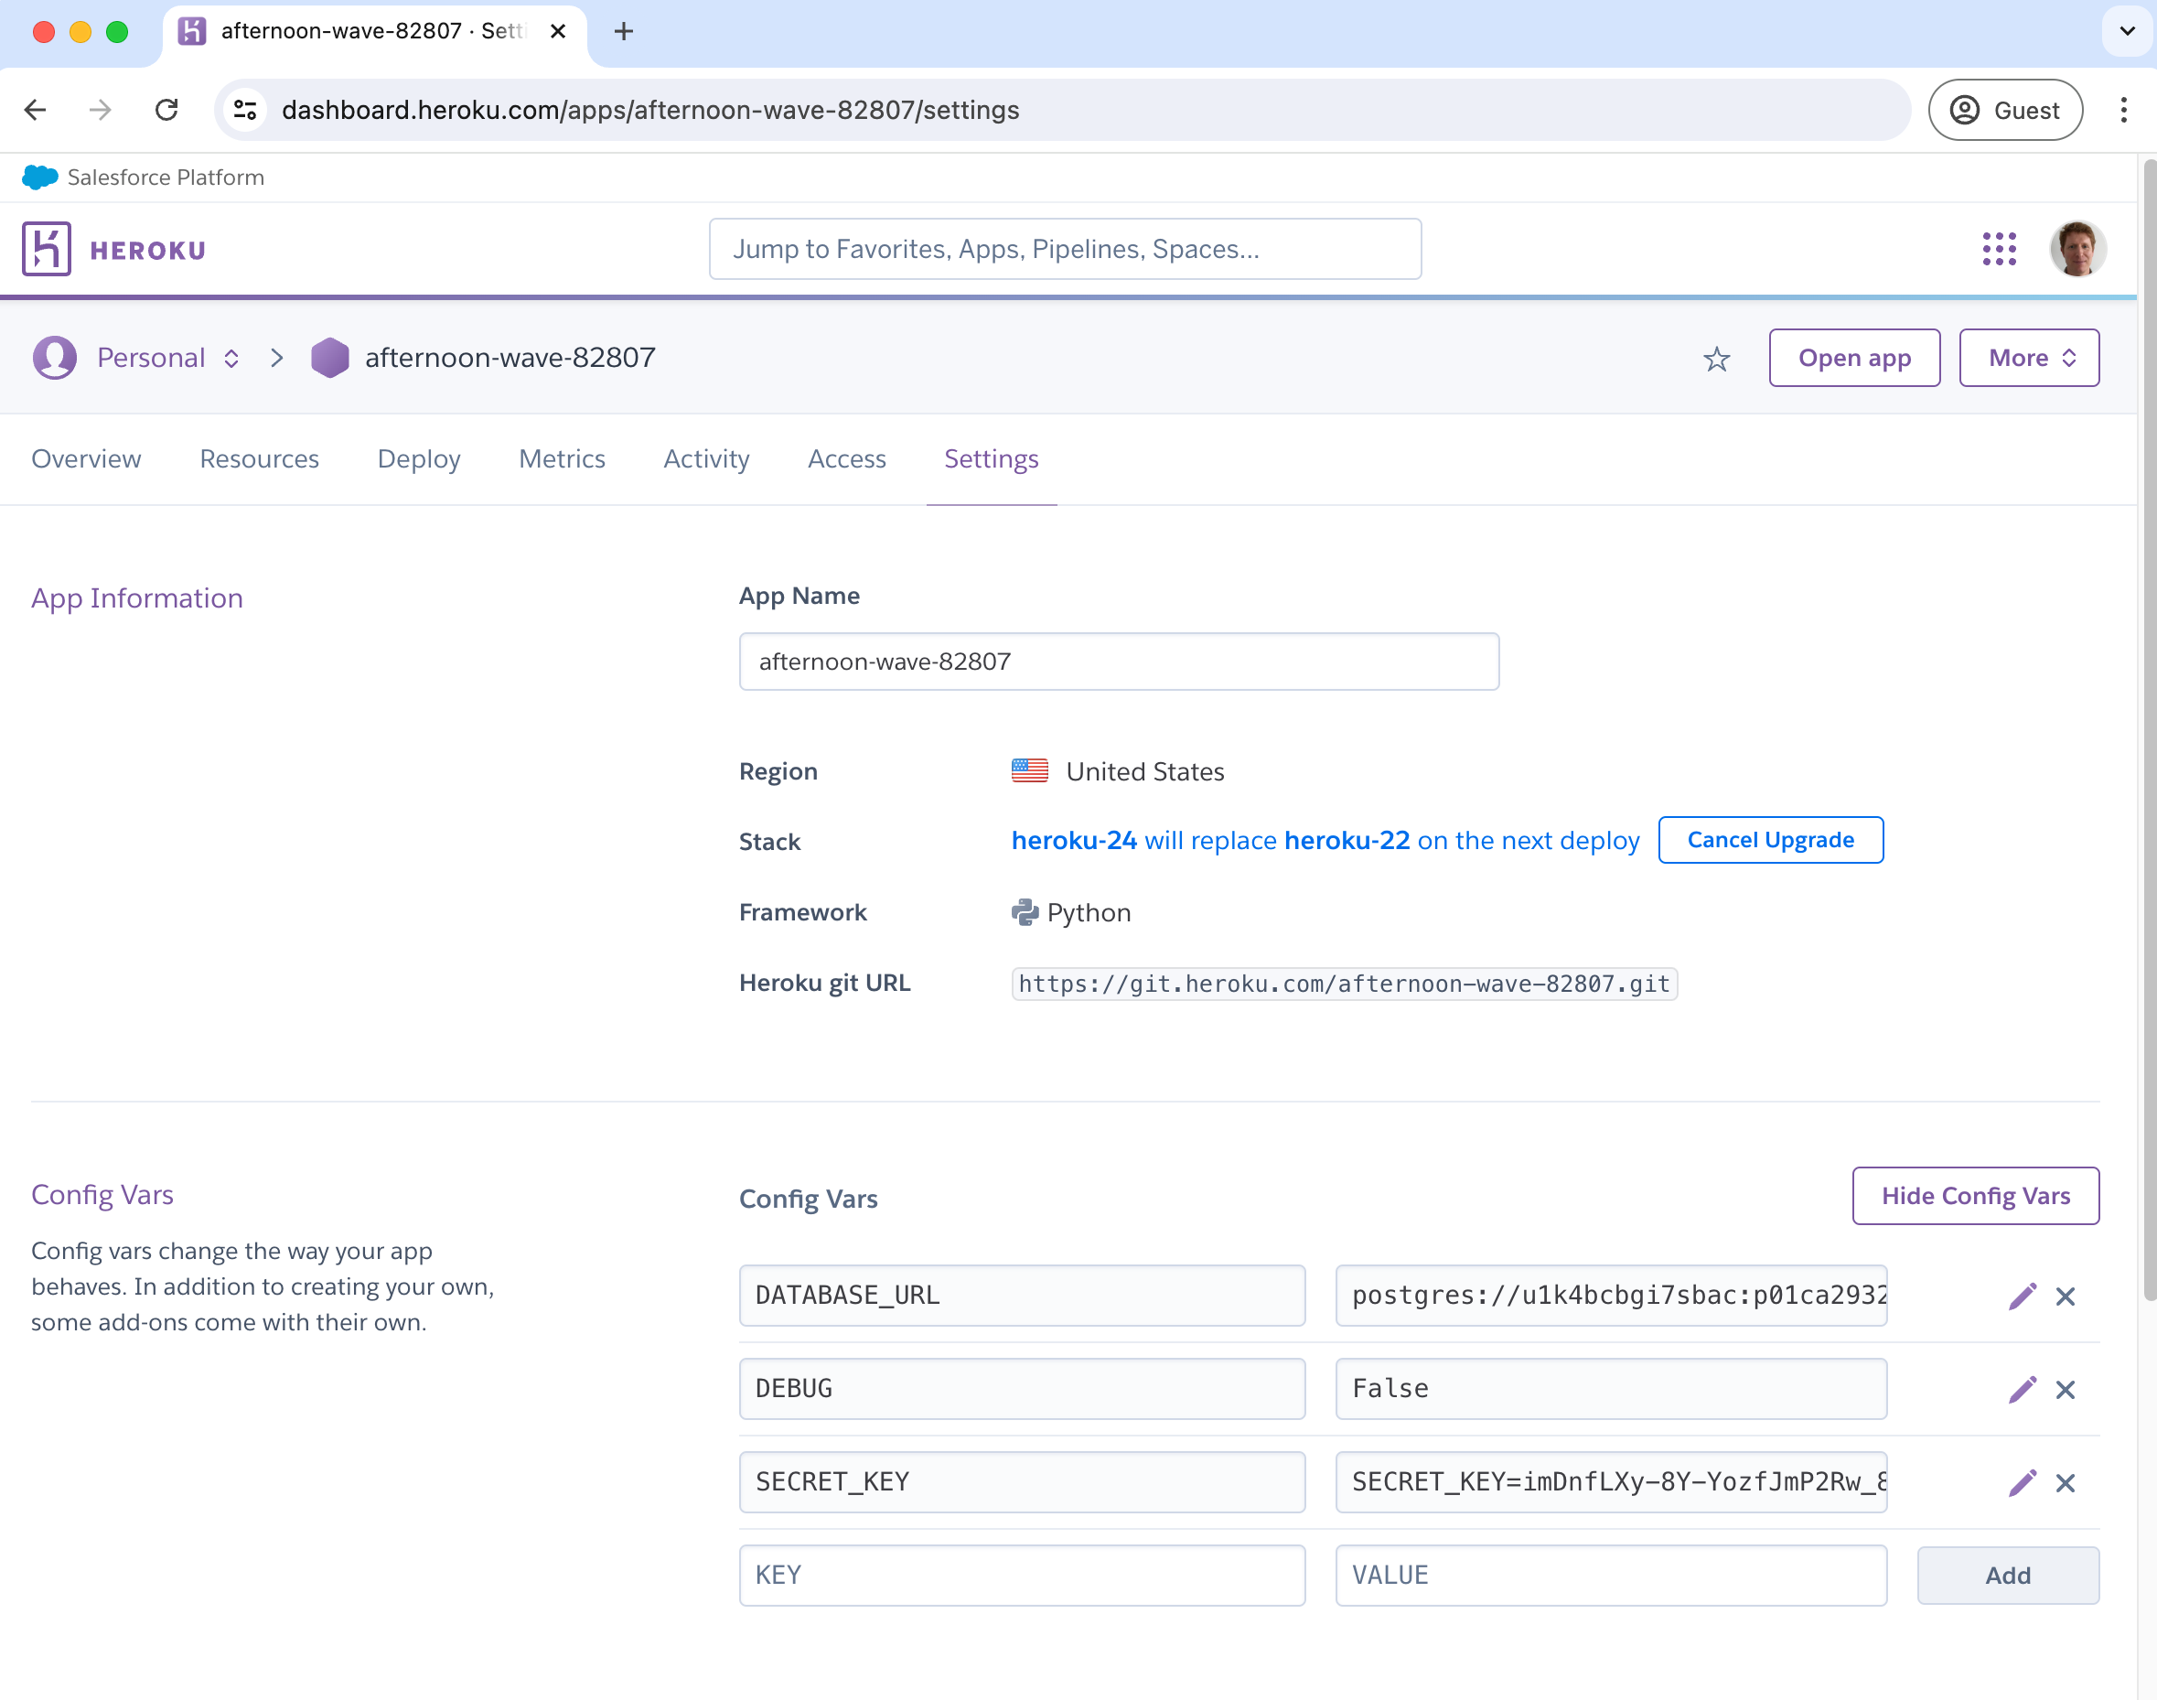The height and width of the screenshot is (1700, 2157).
Task: Focus the Jump to Favorites search field
Action: 1065,249
